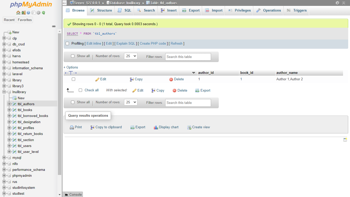
Task: Click the Explain SQL link
Action: 126,44
